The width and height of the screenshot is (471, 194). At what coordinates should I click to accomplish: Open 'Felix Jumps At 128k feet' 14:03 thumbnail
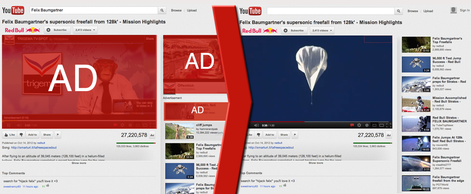pos(416,144)
